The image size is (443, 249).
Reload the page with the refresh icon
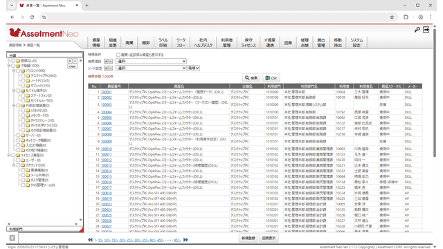click(33, 17)
